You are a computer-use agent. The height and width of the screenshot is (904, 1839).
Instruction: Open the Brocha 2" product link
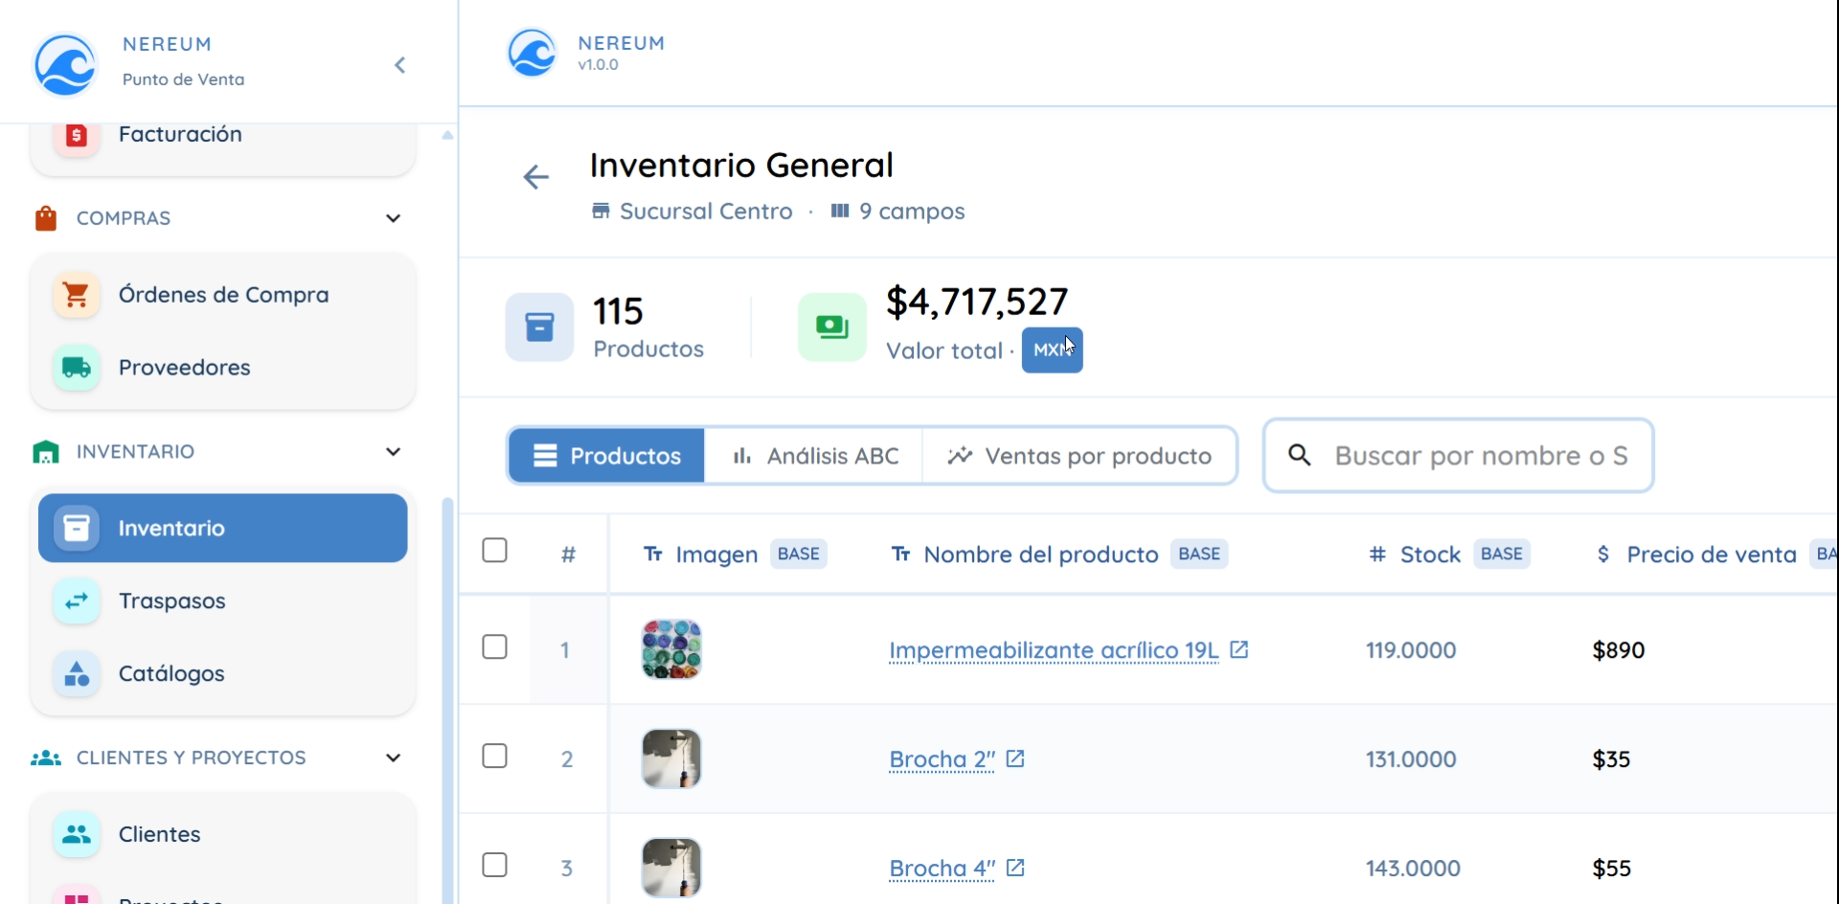[942, 759]
